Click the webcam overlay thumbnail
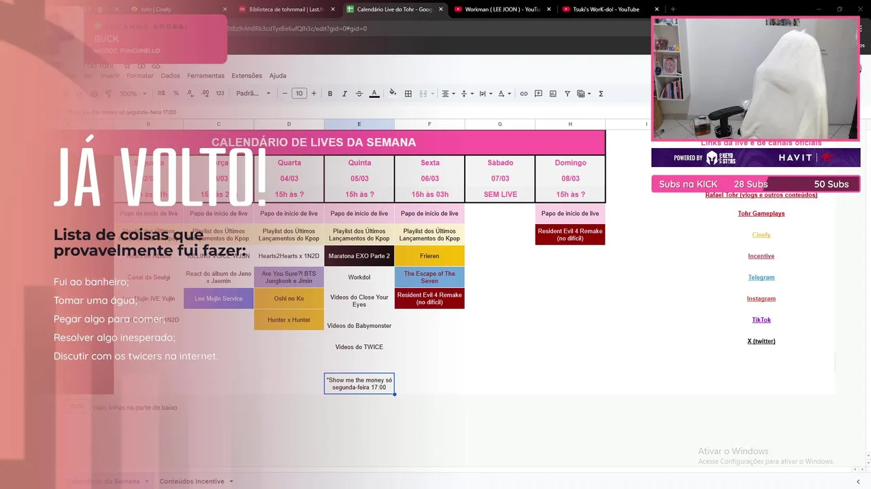This screenshot has height=489, width=871. pyautogui.click(x=755, y=79)
